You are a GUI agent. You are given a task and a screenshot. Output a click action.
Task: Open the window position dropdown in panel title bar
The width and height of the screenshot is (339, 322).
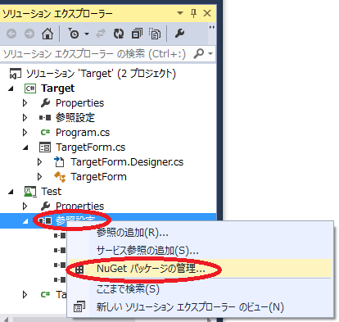[x=180, y=13]
